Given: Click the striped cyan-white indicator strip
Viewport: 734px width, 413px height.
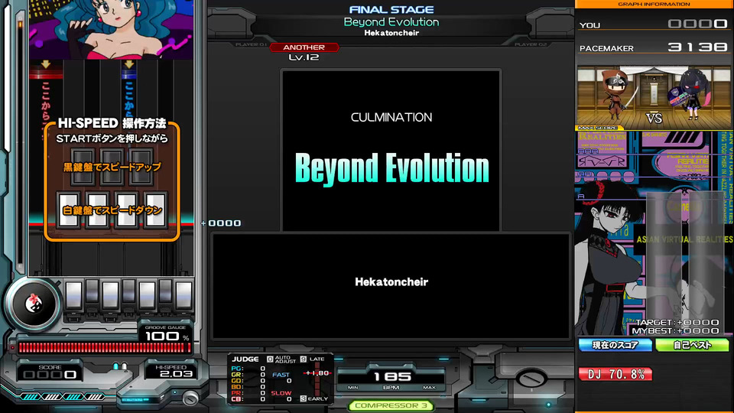Looking at the screenshot, I should pos(63,397).
